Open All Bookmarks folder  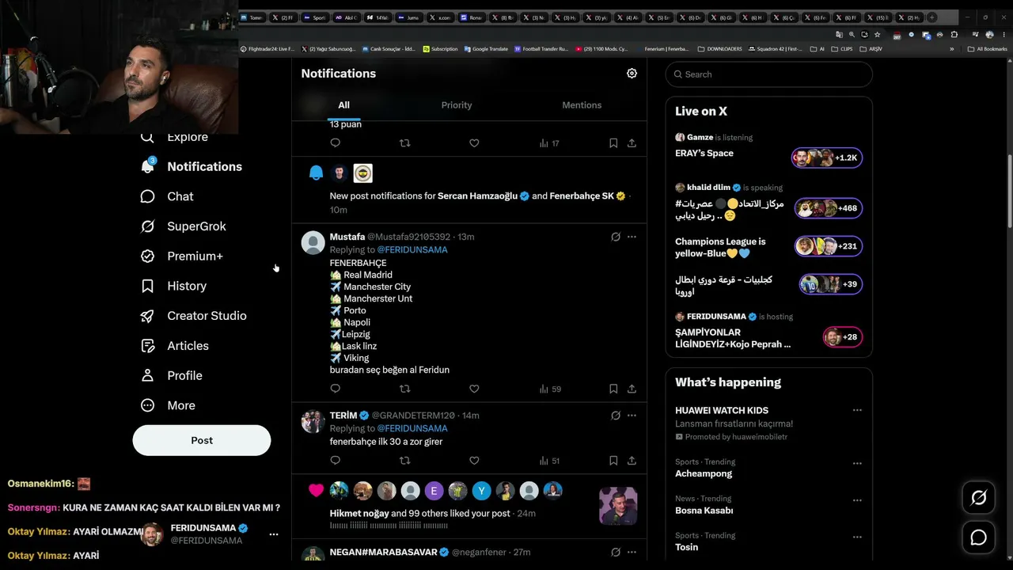(988, 49)
